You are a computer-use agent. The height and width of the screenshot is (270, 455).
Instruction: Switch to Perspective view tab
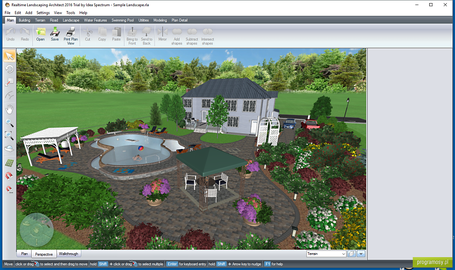point(44,254)
